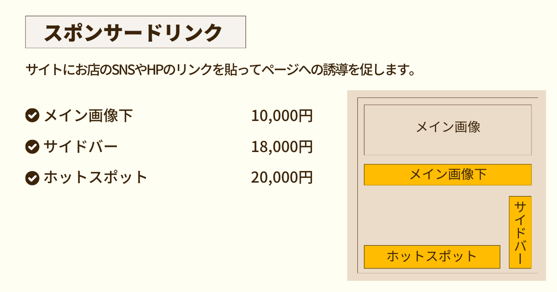
Task: Click the 10,000円 price text
Action: tap(282, 116)
